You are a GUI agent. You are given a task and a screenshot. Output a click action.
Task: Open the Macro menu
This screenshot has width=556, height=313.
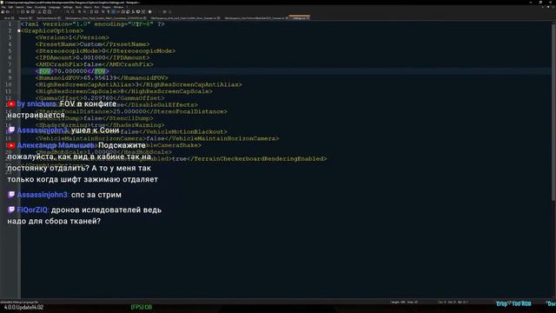88,7
